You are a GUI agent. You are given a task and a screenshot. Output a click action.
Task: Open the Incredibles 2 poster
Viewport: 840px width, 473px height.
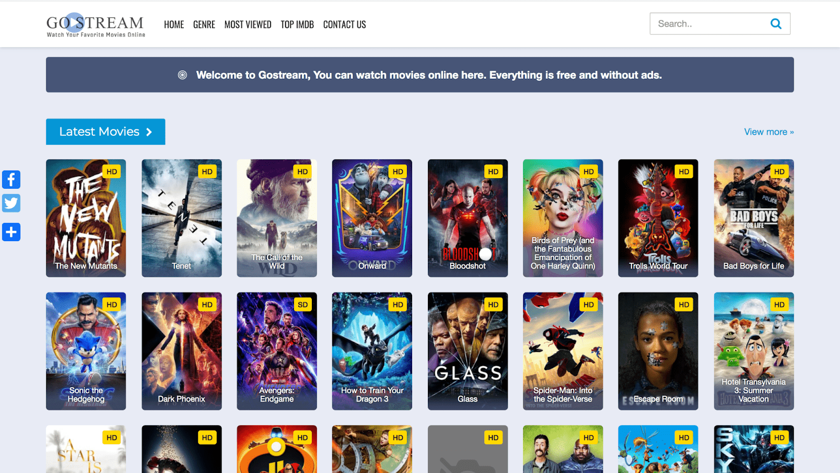click(x=277, y=449)
